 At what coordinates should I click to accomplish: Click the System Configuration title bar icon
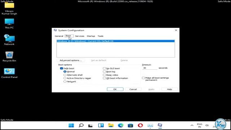(55, 30)
